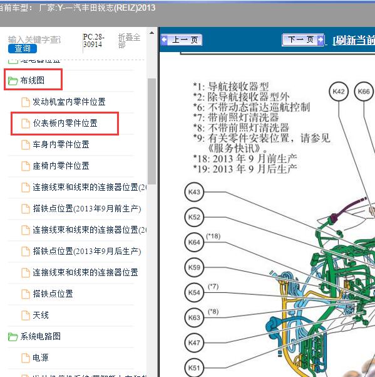
Task: Click the sidebar scrollbar up arrow
Action: 152,33
